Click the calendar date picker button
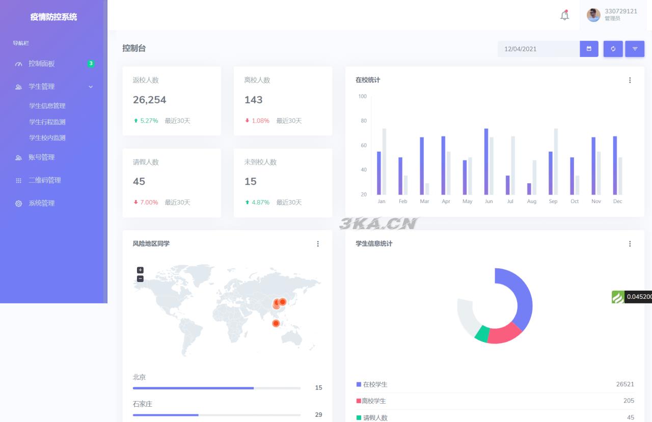Image resolution: width=652 pixels, height=422 pixels. [x=589, y=49]
